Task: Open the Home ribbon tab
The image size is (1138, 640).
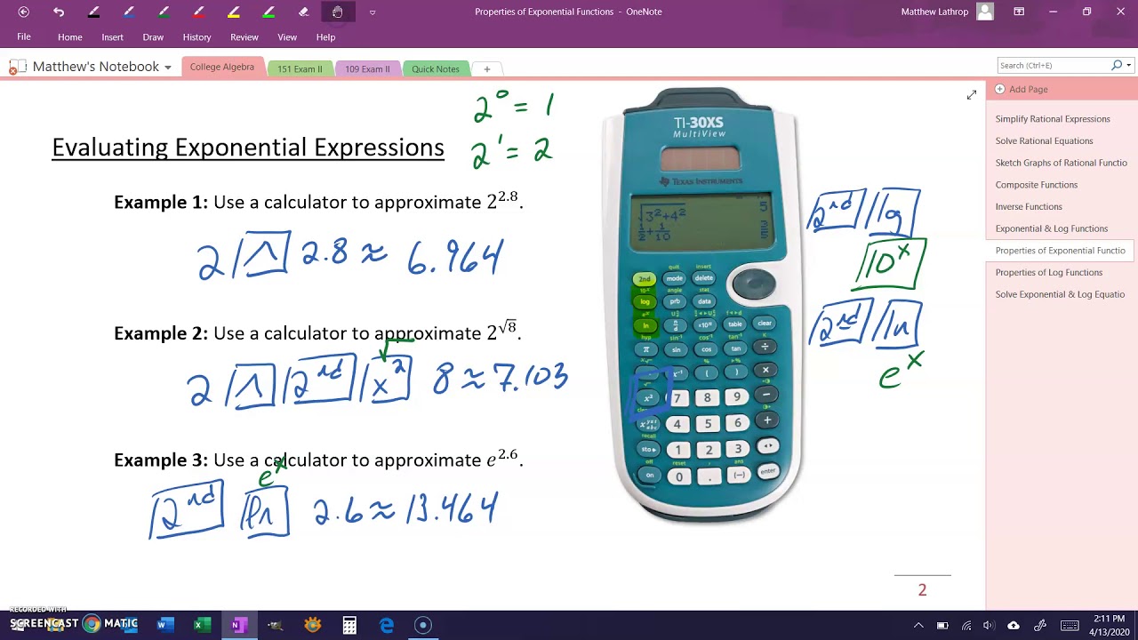Action: (70, 37)
